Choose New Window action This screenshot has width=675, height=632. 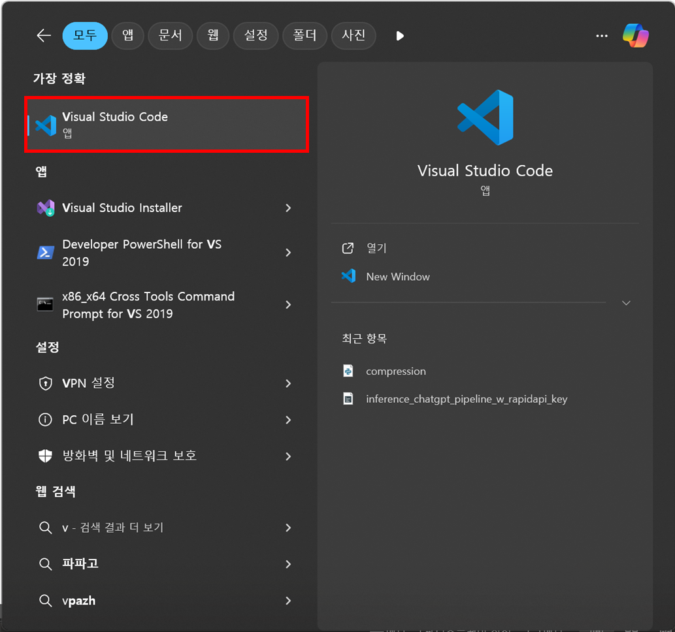pos(398,277)
